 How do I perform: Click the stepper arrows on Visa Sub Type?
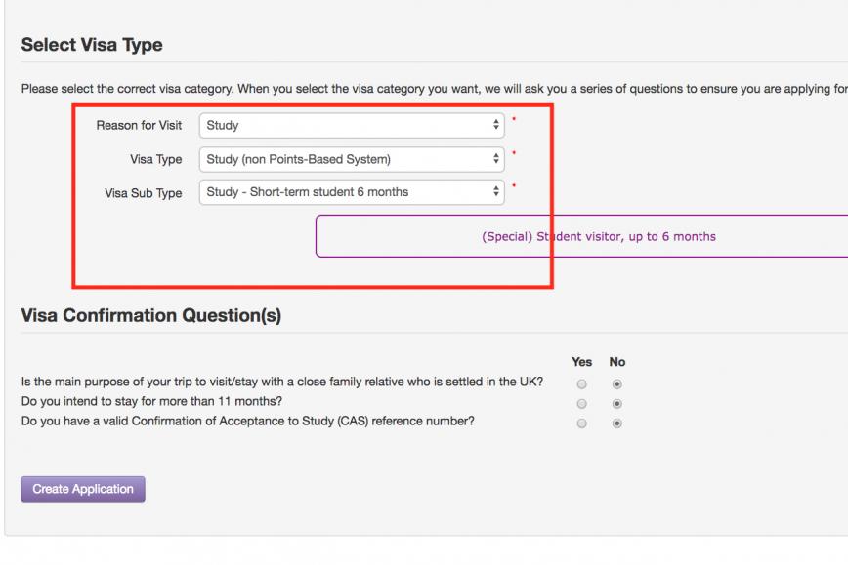point(496,192)
